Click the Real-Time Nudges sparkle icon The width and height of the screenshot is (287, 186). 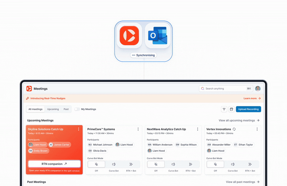[28, 99]
